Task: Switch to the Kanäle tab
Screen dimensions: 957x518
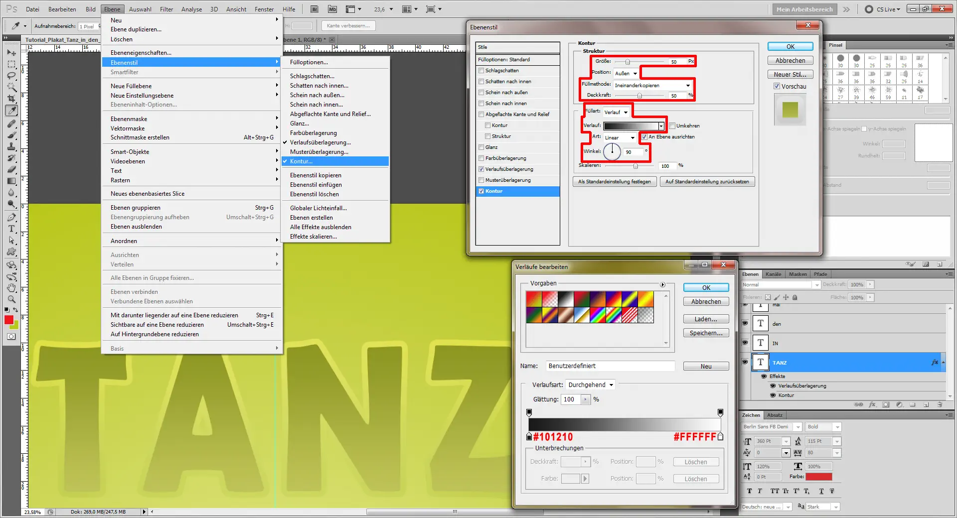Action: click(x=773, y=274)
